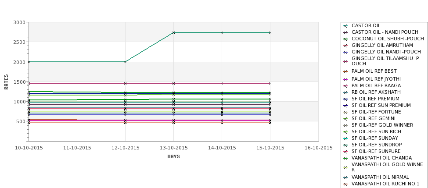Select the SF OIL REF SUN PREMIUM label
The width and height of the screenshot is (428, 188).
381,106
